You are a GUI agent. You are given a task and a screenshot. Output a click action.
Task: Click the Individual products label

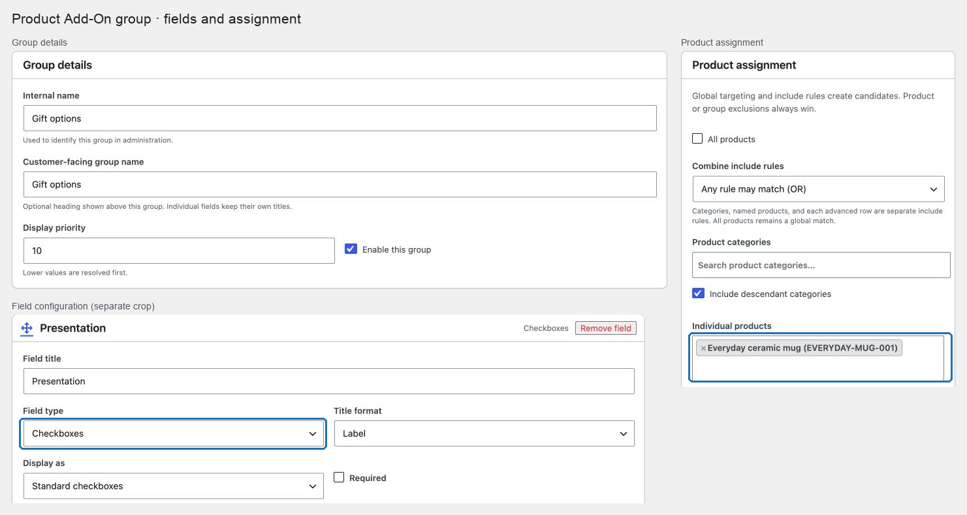point(731,326)
